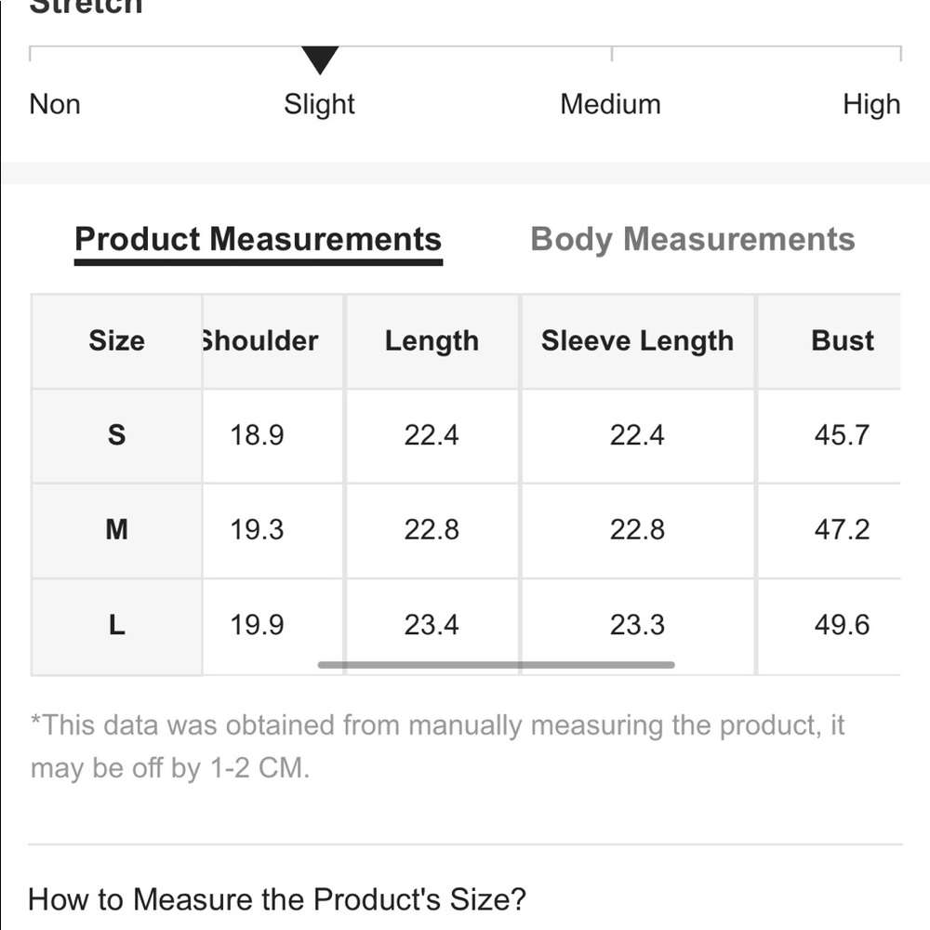Click the Slight stretch level label
The height and width of the screenshot is (930, 930).
point(319,104)
